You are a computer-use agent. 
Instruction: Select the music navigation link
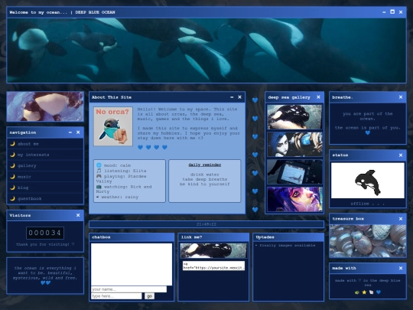pyautogui.click(x=24, y=177)
